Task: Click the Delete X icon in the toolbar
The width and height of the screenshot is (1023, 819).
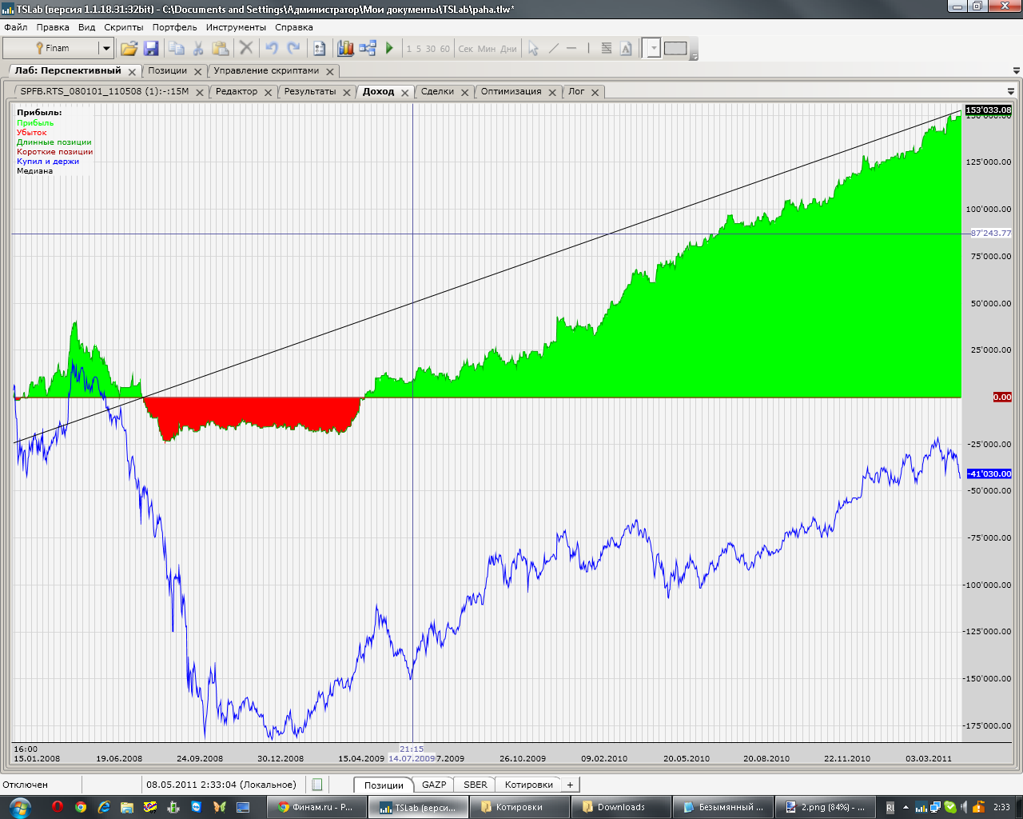Action: click(246, 48)
